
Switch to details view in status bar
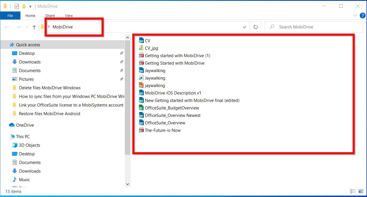tap(353, 191)
